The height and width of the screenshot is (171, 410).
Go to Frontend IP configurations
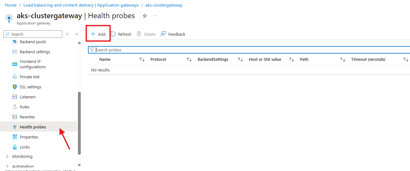tap(33, 64)
